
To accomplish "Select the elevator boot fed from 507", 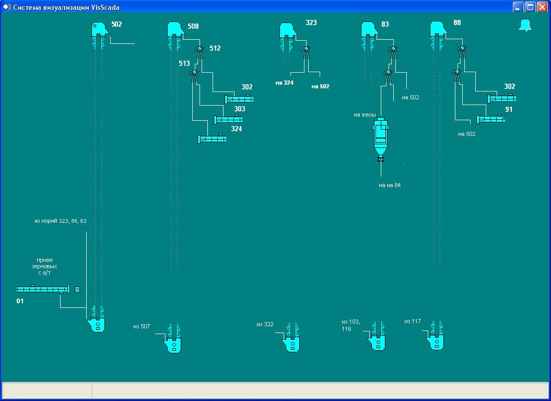I will coord(173,345).
